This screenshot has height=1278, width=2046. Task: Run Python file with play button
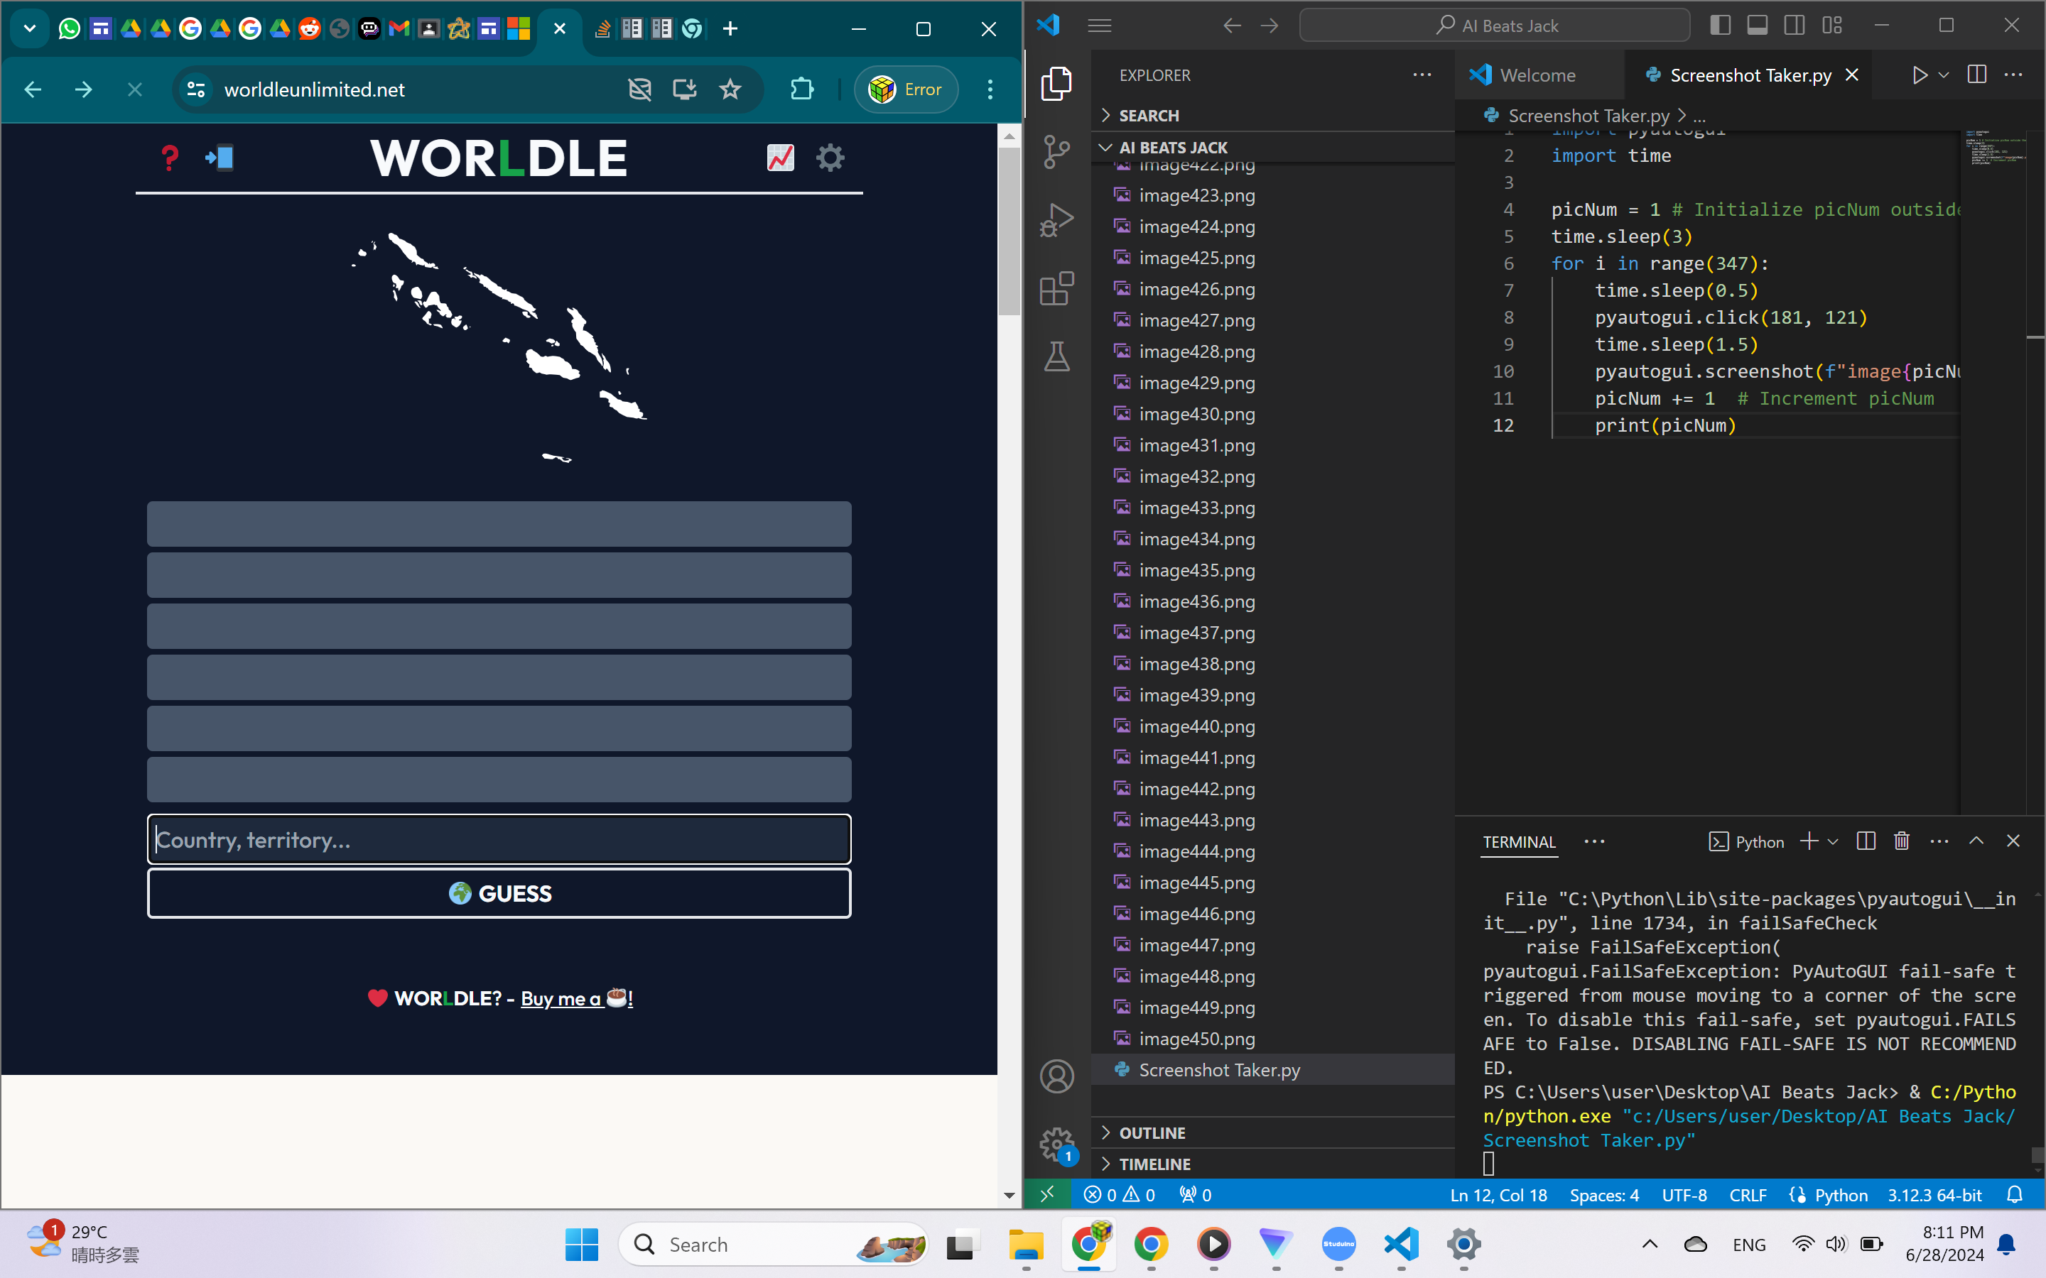pos(1919,75)
